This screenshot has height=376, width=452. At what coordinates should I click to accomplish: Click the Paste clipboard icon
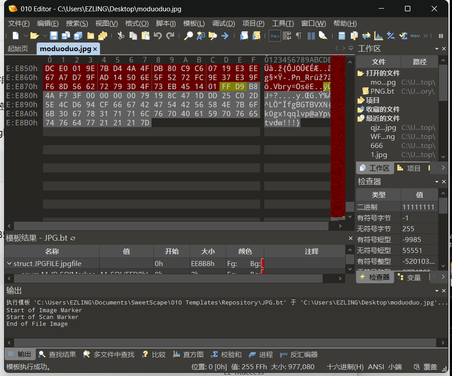[145, 36]
